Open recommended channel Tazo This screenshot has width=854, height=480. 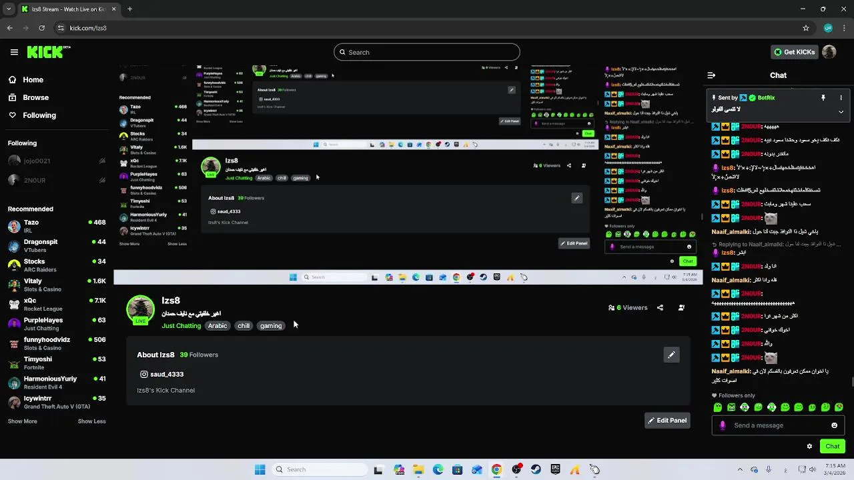tap(57, 226)
